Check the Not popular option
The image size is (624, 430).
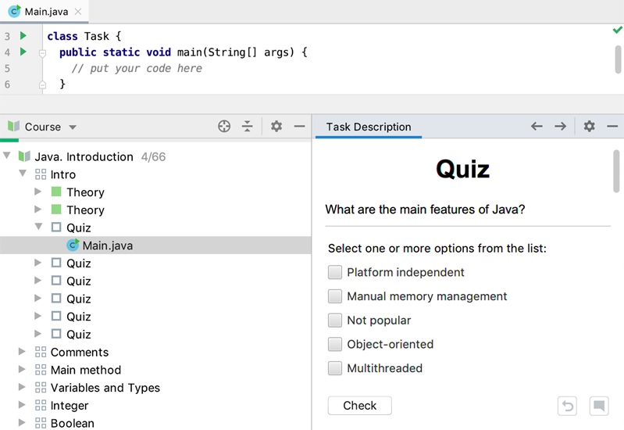335,320
